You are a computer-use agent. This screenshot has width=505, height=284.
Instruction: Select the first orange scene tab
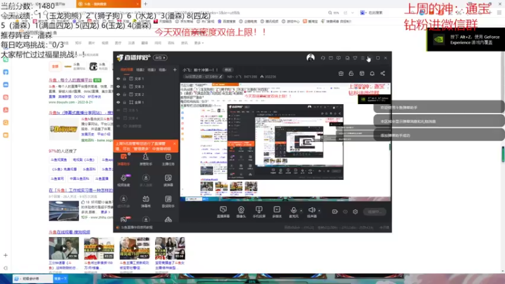tap(127, 69)
